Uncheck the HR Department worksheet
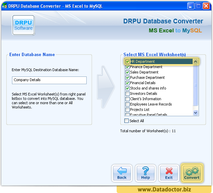The image size is (213, 193). (127, 61)
